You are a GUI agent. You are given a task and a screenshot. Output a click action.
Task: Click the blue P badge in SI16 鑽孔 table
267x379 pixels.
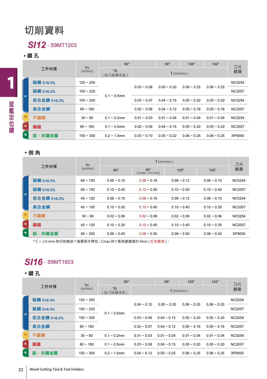click(x=25, y=314)
